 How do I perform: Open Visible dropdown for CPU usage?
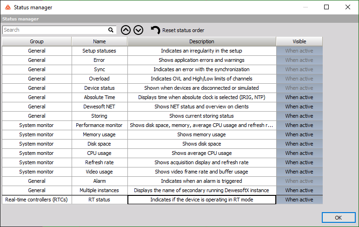299,153
